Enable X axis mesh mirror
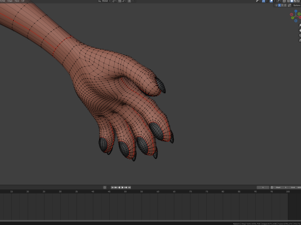This screenshot has width=301, height=225. (x=279, y=5)
